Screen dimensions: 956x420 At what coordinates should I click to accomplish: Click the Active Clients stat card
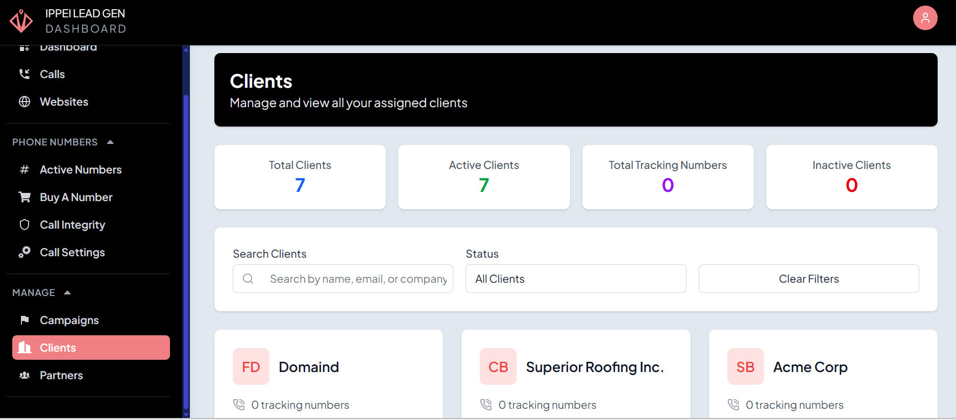pyautogui.click(x=484, y=177)
